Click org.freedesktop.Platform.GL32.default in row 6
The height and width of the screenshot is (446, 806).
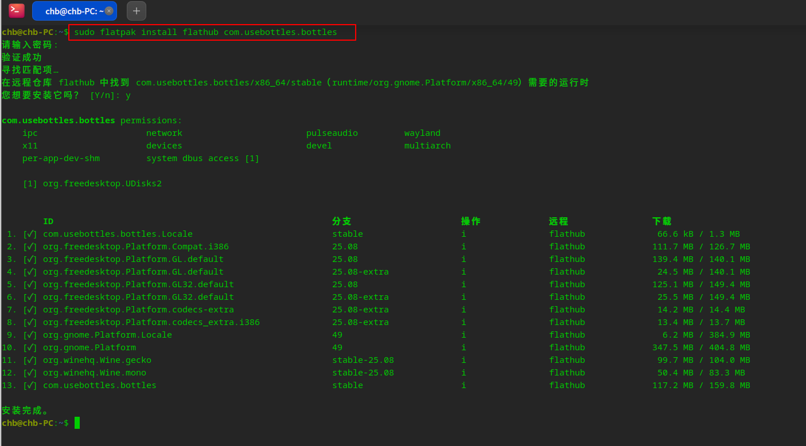(138, 297)
